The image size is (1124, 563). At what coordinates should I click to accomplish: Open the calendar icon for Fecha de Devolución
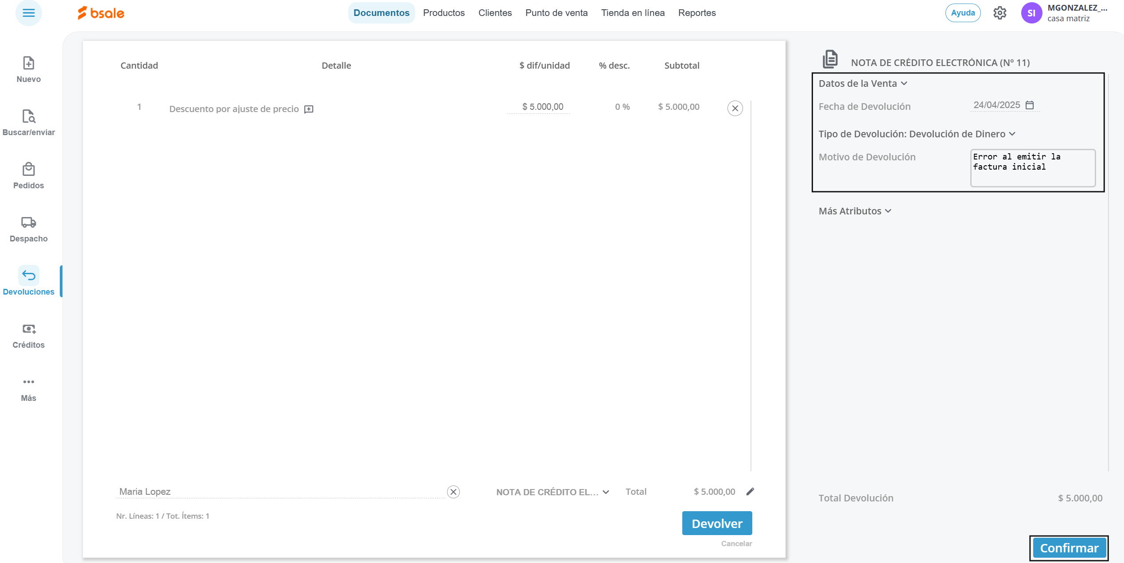(x=1030, y=105)
